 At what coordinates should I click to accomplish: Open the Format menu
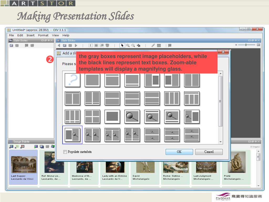click(x=43, y=35)
